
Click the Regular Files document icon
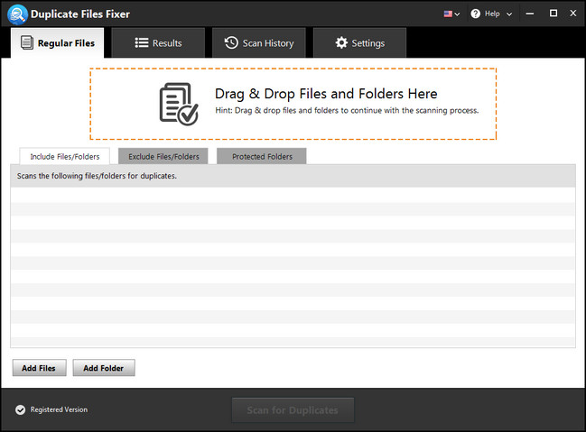pos(26,42)
